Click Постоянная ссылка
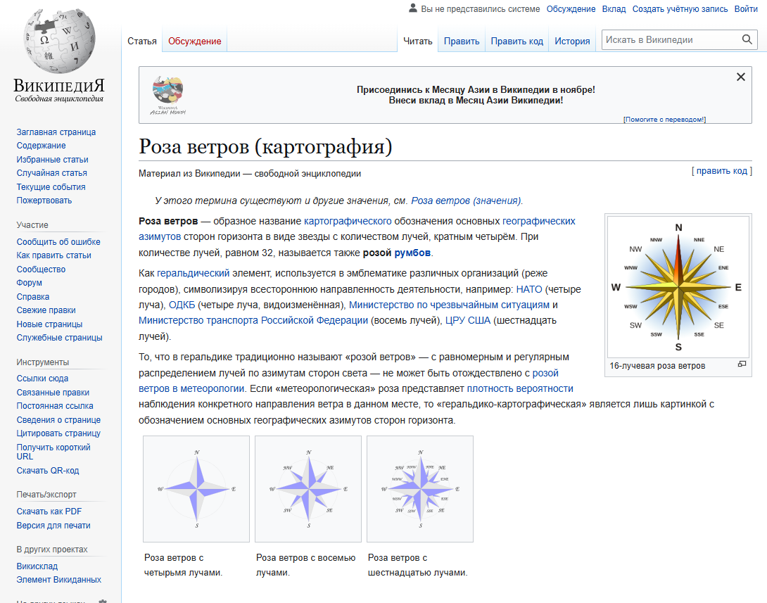Image resolution: width=767 pixels, height=603 pixels. pos(55,405)
